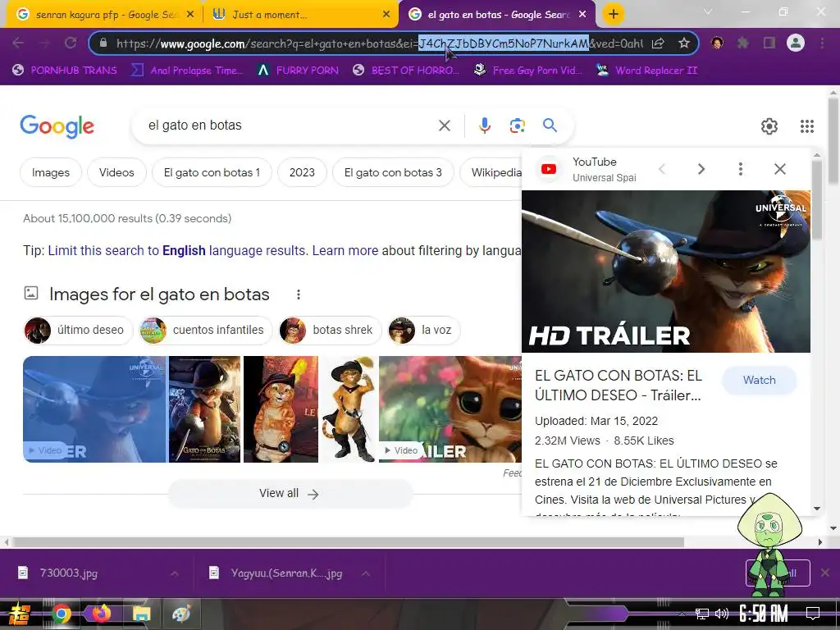Viewport: 840px width, 630px height.
Task: Select the El gato con botas 3 chip
Action: (x=393, y=172)
